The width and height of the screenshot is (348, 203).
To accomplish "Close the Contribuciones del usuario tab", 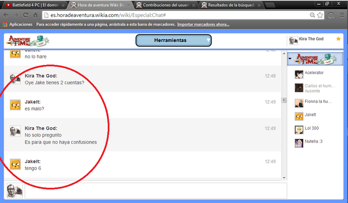I will pyautogui.click(x=194, y=5).
